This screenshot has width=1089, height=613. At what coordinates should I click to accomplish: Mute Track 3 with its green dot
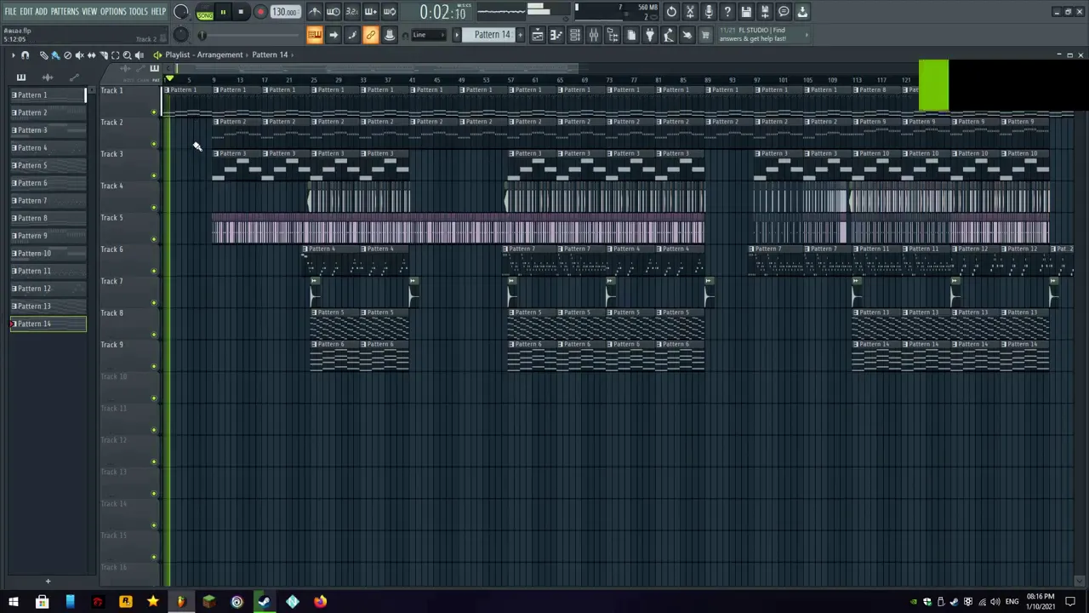coord(154,176)
